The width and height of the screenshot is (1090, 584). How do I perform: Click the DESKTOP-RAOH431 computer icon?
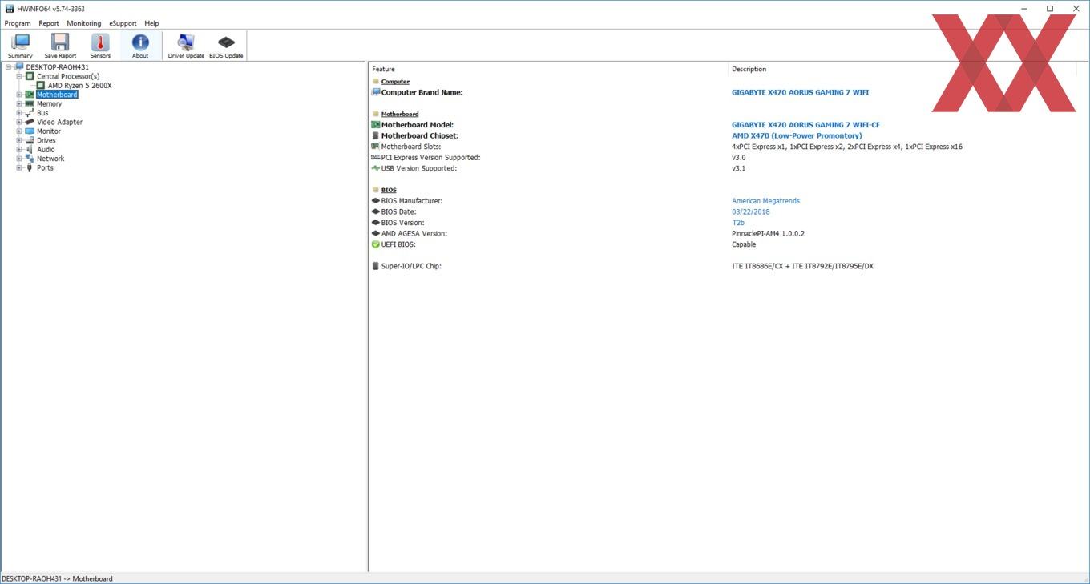18,67
